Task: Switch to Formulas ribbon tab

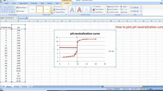Action: coord(34,3)
